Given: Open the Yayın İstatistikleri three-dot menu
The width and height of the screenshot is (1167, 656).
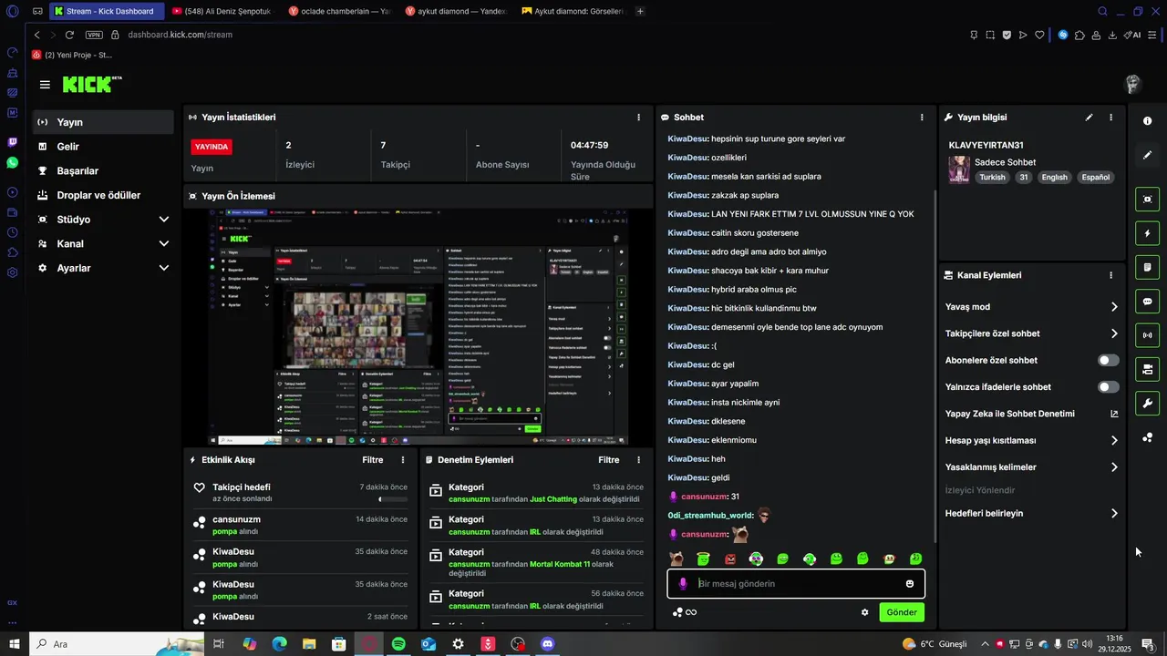Looking at the screenshot, I should pos(638,118).
